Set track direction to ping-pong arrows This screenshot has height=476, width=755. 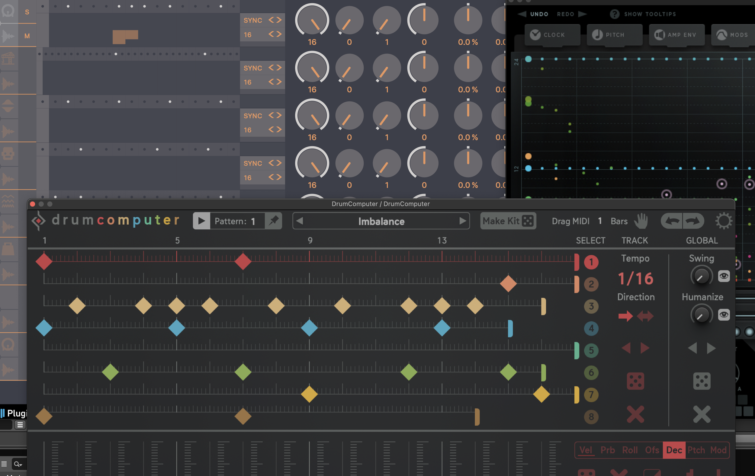pyautogui.click(x=645, y=316)
